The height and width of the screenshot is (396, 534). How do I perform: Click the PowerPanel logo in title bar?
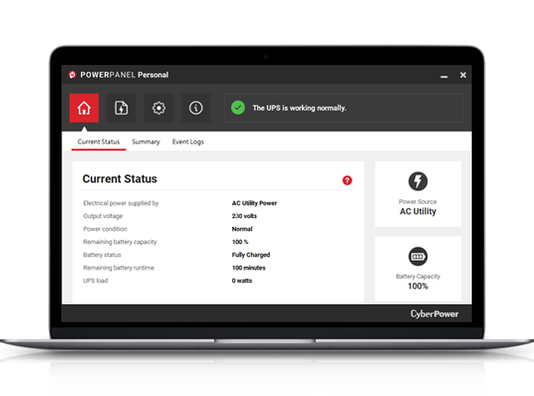(x=77, y=76)
